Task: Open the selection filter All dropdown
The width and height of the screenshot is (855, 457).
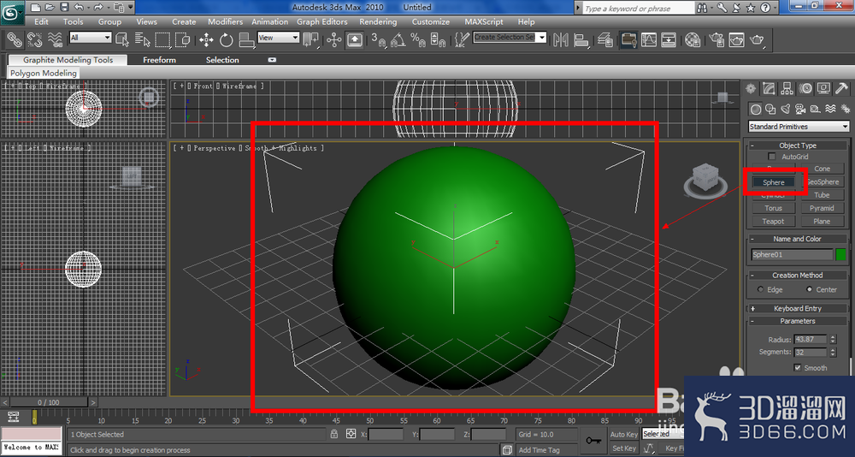Action: (x=91, y=38)
